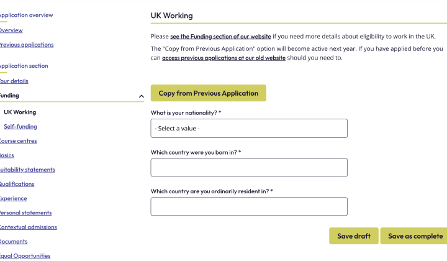This screenshot has height=261, width=447.
Task: Go to Self-funding page
Action: click(x=20, y=126)
